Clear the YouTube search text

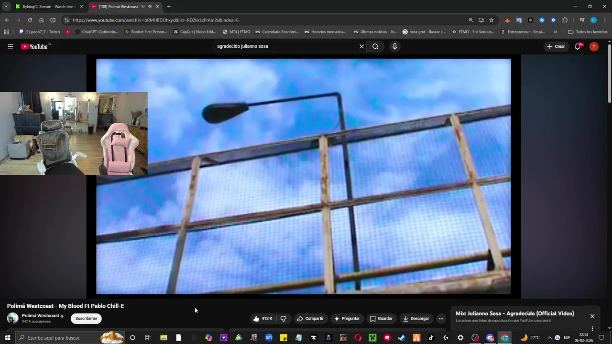(x=361, y=46)
